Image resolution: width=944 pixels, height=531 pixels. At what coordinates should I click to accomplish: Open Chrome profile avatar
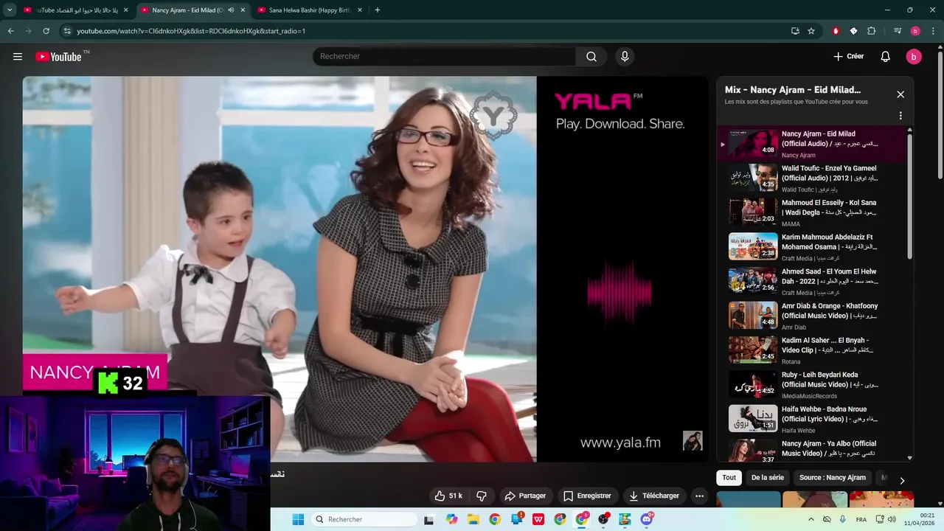[915, 31]
